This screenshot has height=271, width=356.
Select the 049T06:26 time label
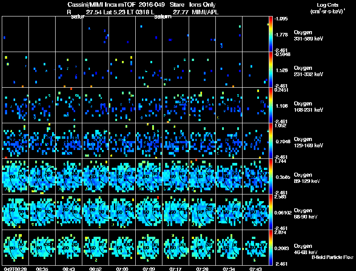click(x=15, y=269)
